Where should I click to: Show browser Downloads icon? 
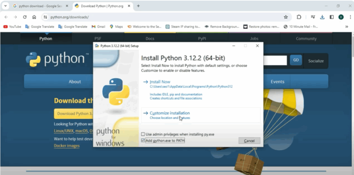click(x=323, y=17)
